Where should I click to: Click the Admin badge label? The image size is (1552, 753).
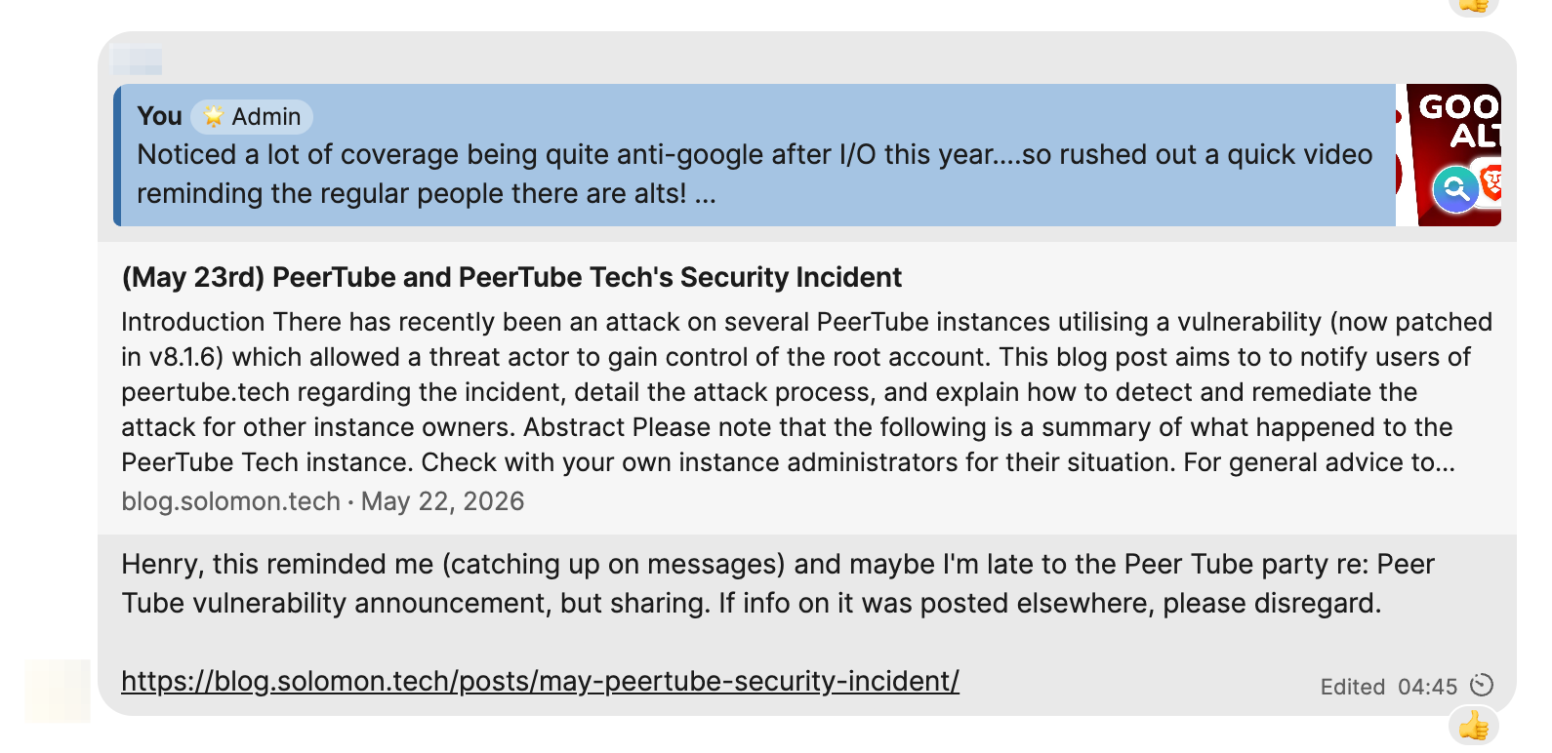pos(265,117)
